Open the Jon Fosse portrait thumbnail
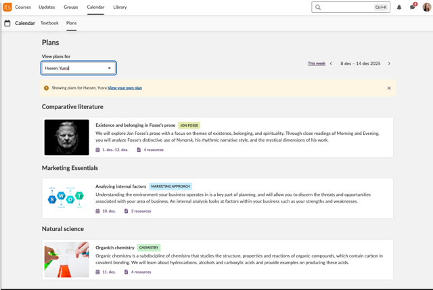This screenshot has height=290, width=433. [x=66, y=138]
